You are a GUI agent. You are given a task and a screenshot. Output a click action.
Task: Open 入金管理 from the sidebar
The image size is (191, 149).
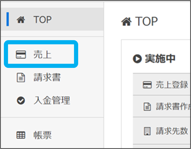pos(52,101)
